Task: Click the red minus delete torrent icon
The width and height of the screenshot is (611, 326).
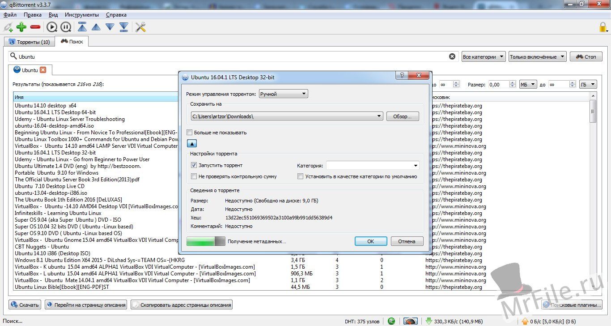Action: [x=35, y=27]
